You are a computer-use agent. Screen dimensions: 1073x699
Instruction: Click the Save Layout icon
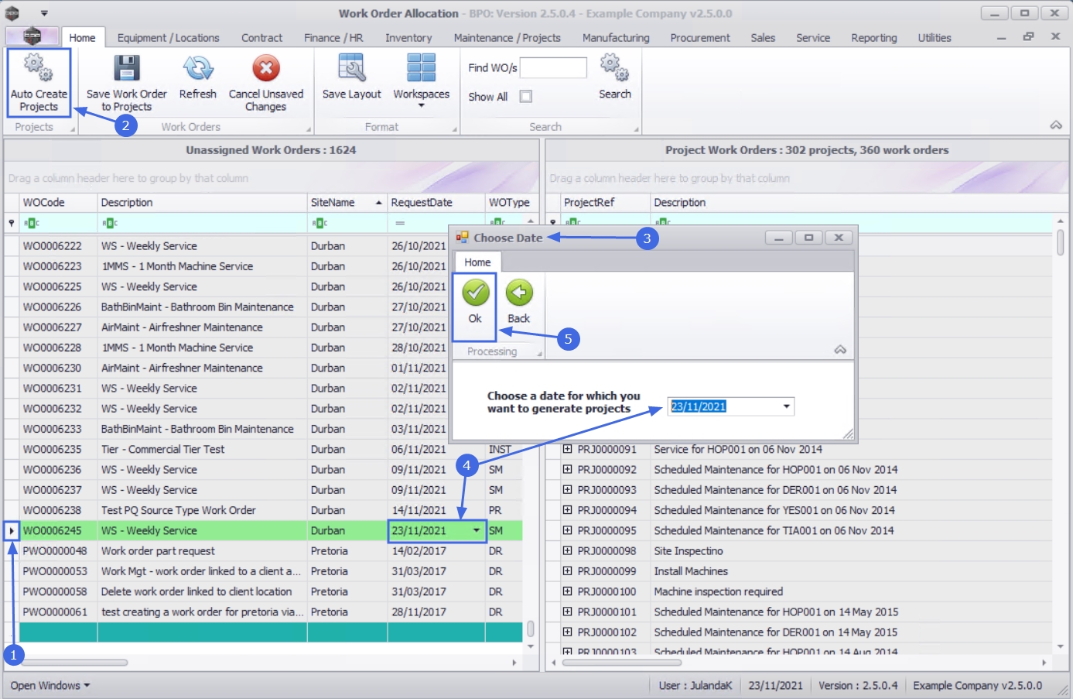(351, 70)
